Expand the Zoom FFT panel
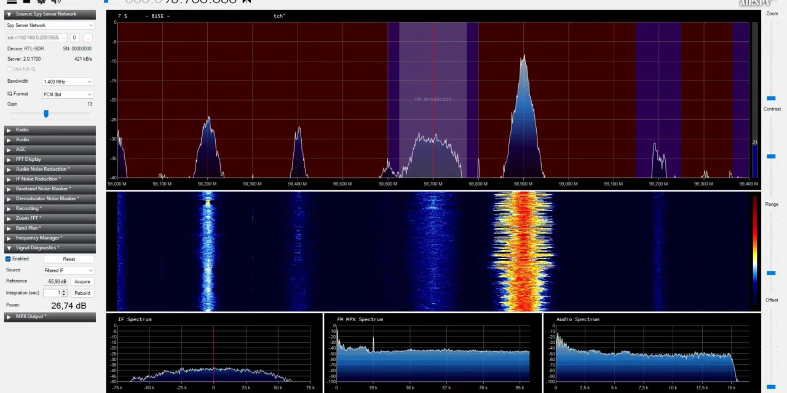 coord(50,218)
